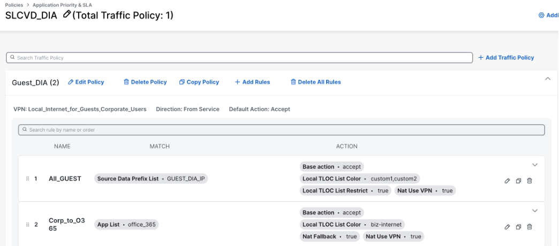Click Nat Use VPN chip in All_GUEST row
The width and height of the screenshot is (559, 246).
[425, 190]
